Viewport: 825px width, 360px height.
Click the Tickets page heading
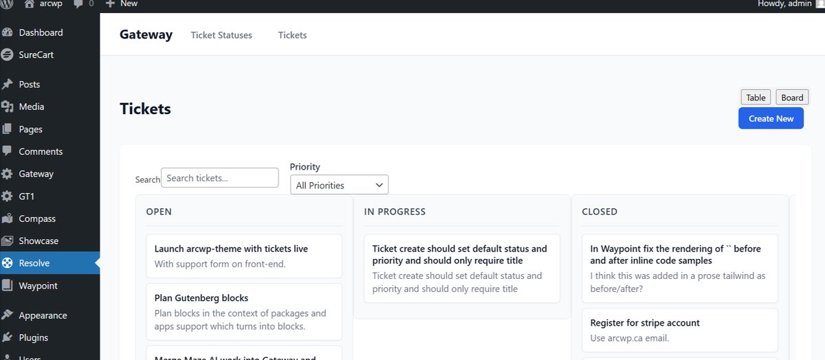click(x=145, y=109)
